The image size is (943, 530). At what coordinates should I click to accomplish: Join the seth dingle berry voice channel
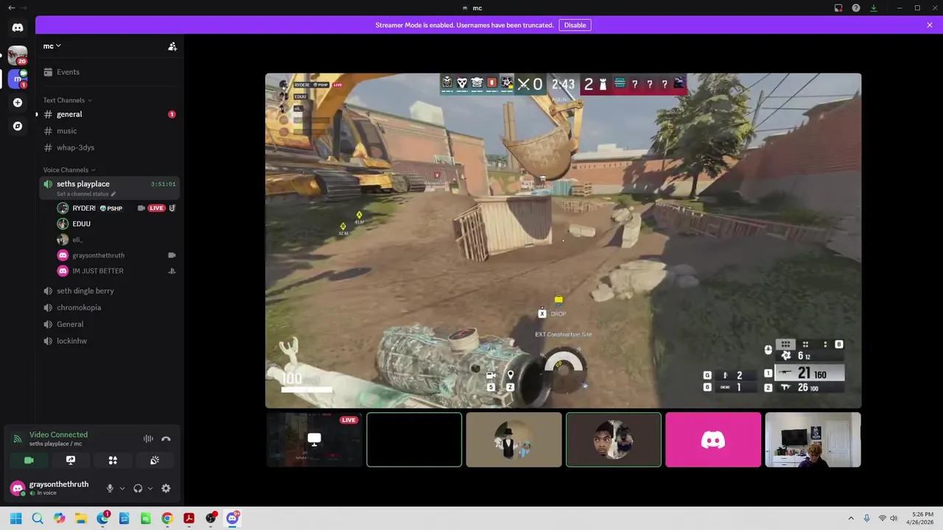109,291
